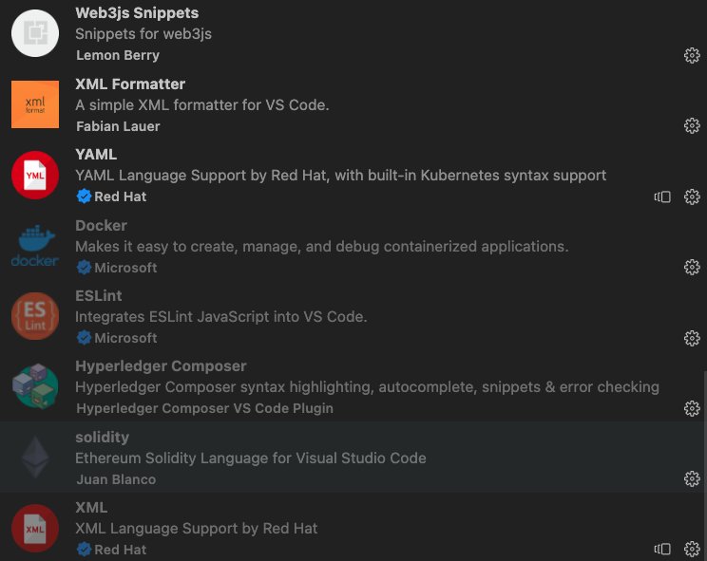Click the orange xml format icon
The width and height of the screenshot is (707, 561).
35,104
